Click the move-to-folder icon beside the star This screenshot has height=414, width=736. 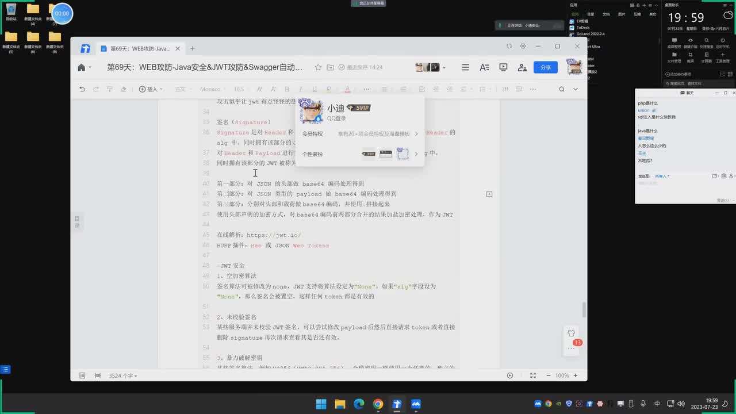pyautogui.click(x=330, y=67)
